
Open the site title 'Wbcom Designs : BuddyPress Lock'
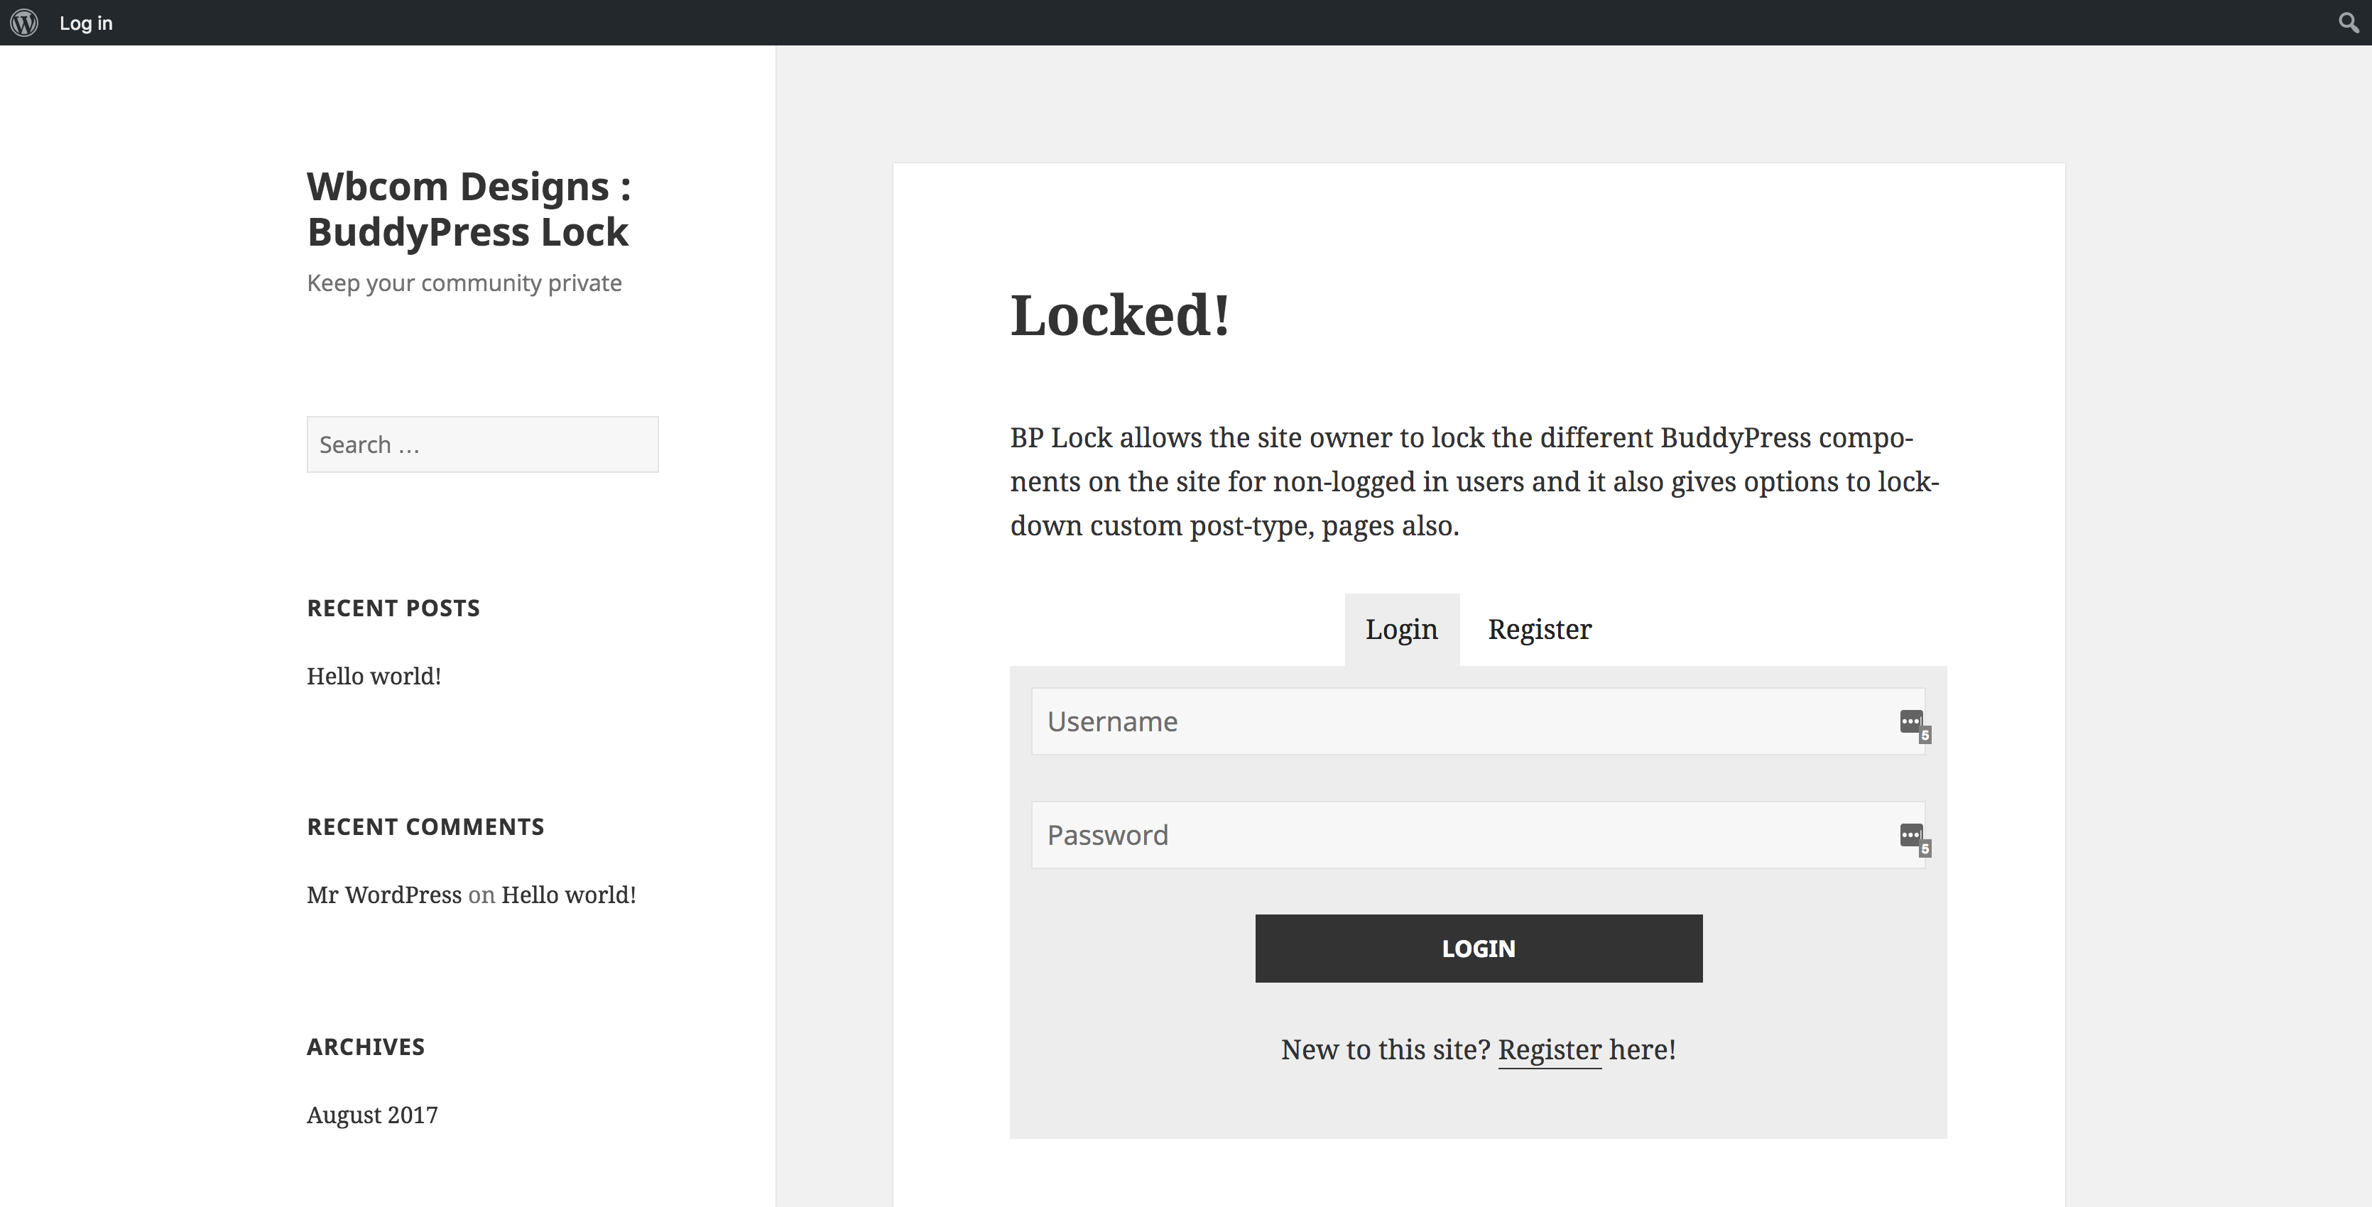(x=468, y=209)
